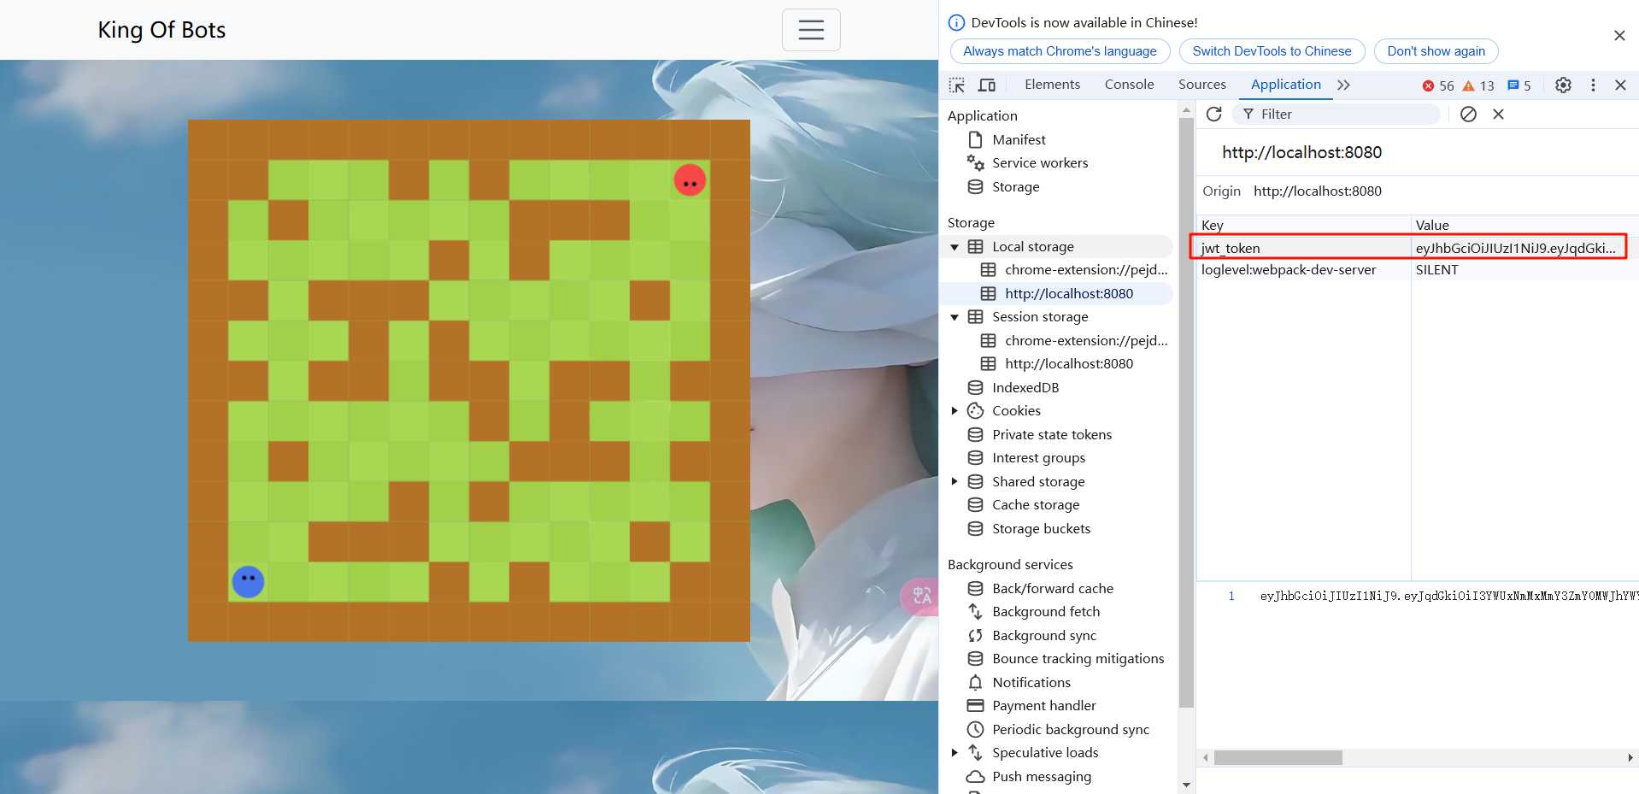Open Bounce tracking mitigations item
The width and height of the screenshot is (1639, 794).
(1078, 658)
